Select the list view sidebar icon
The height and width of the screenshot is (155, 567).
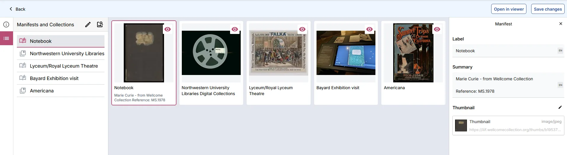(6, 38)
